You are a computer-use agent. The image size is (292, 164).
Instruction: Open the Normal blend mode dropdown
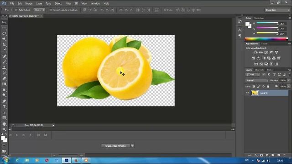257,81
